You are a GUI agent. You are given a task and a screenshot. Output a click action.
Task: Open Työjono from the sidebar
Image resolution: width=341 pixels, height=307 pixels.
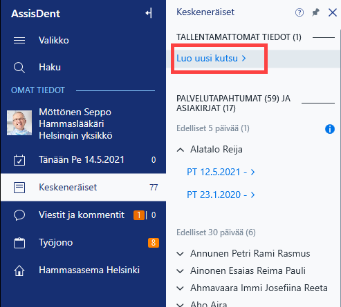[83, 243]
